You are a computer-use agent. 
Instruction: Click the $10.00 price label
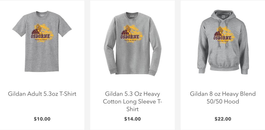tap(42, 119)
